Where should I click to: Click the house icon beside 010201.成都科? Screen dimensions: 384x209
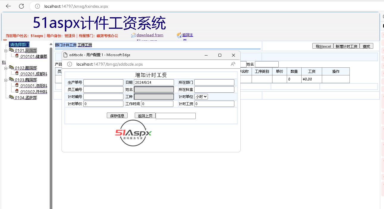(17, 74)
